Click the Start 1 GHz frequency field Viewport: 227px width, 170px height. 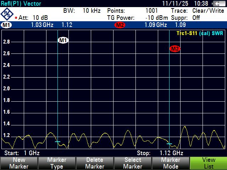coord(22,153)
